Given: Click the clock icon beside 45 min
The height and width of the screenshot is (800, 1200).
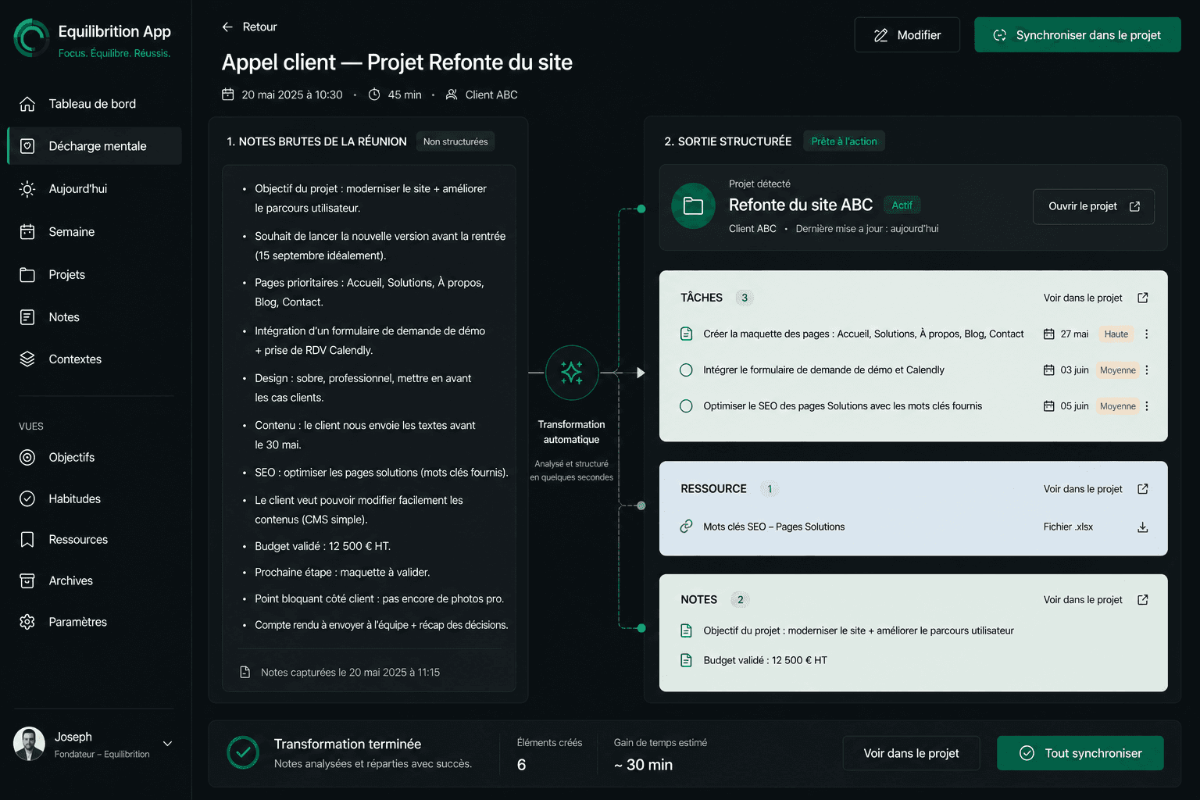Looking at the screenshot, I should pyautogui.click(x=374, y=95).
